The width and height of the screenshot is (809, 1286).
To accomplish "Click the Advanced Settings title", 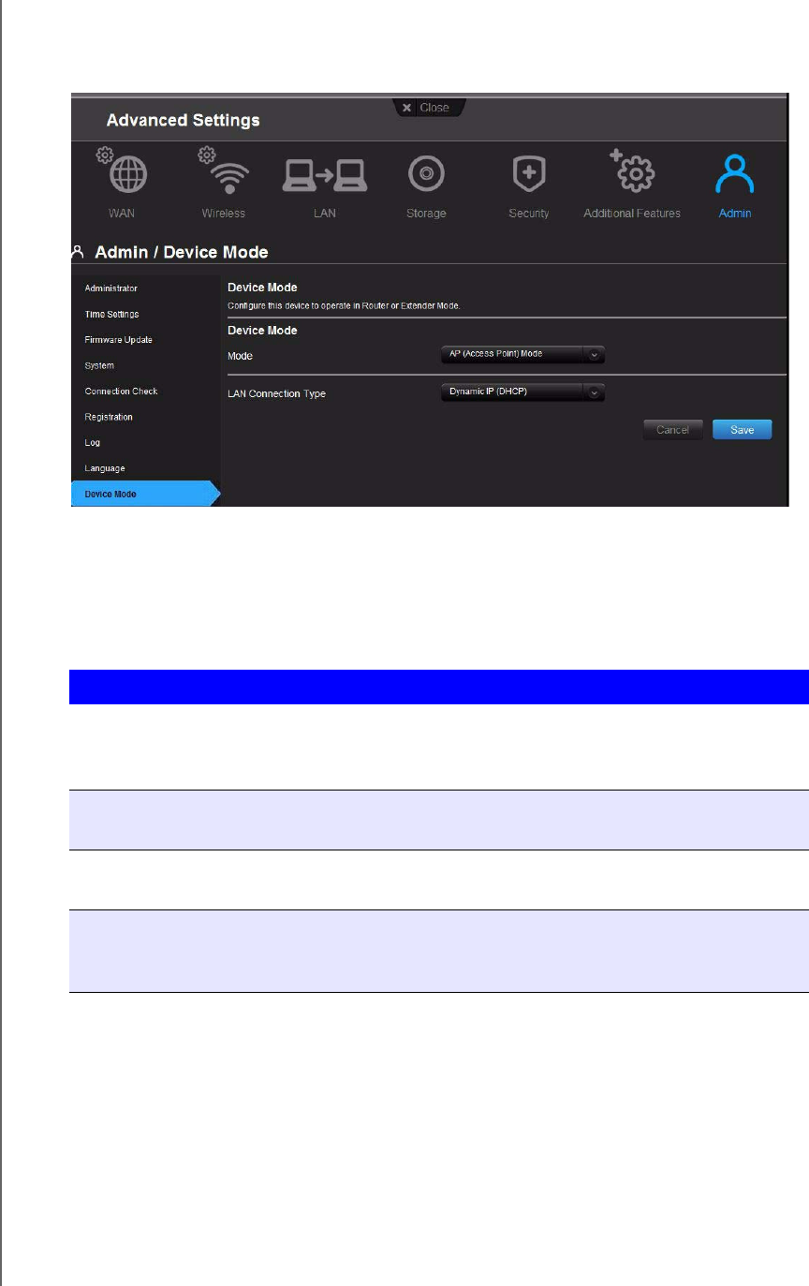I will tap(184, 121).
